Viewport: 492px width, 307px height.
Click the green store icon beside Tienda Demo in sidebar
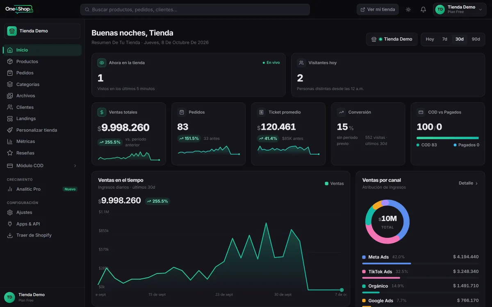coord(12,31)
